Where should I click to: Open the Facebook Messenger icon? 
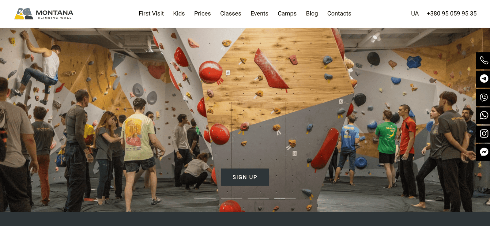click(484, 152)
